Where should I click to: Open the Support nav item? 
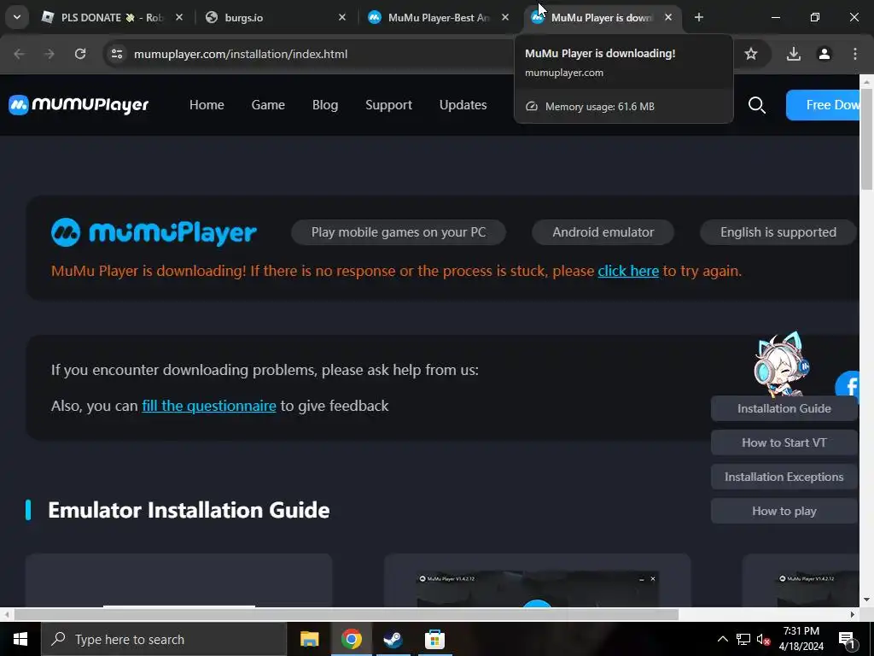tap(388, 105)
